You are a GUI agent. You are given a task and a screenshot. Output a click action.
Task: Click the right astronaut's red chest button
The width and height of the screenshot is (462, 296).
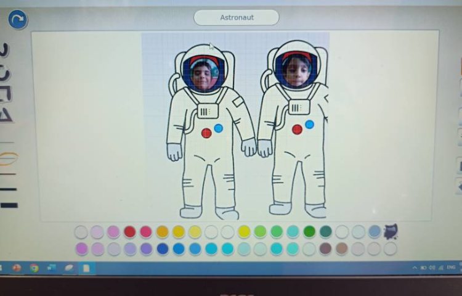(297, 129)
